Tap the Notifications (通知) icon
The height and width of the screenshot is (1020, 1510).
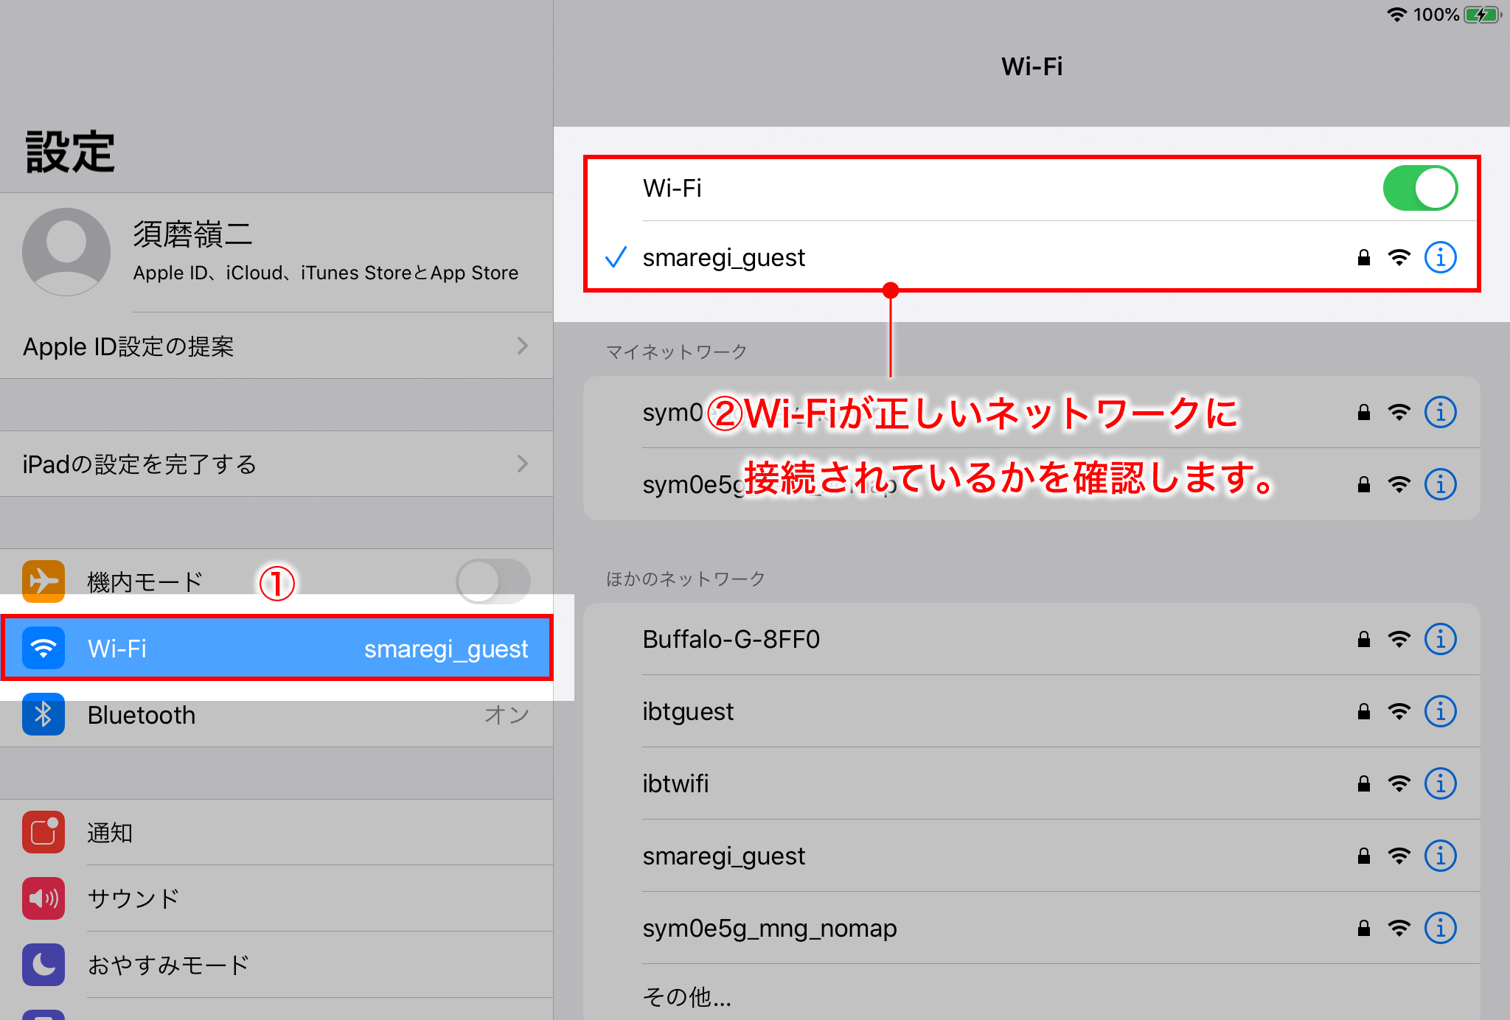click(x=44, y=832)
